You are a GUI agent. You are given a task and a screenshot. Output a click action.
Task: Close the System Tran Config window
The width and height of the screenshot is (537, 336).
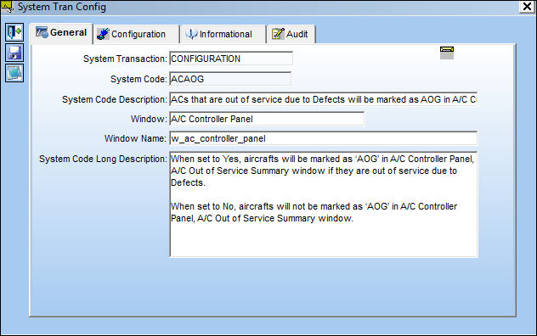(x=528, y=7)
